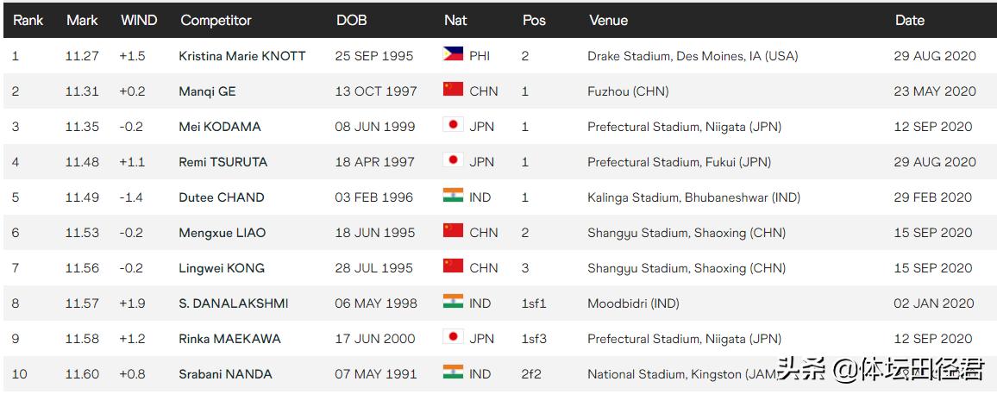Click the Kalinga Stadium, Bhubaneshwar venue cell
The width and height of the screenshot is (997, 394).
pos(693,197)
